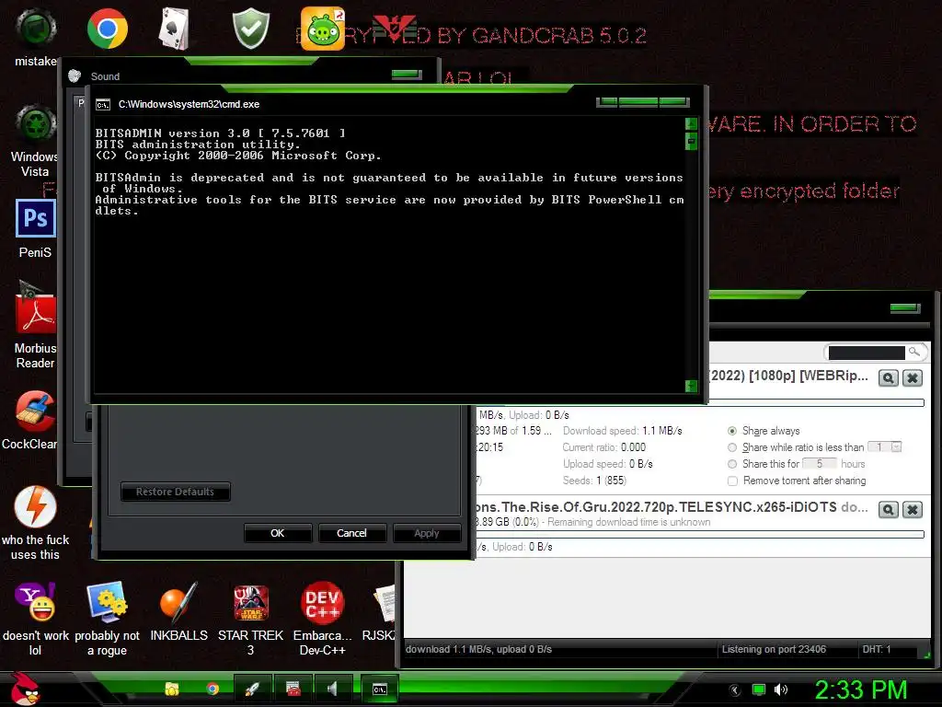Select the 'Share always' radio option
The height and width of the screenshot is (707, 942).
pos(731,431)
